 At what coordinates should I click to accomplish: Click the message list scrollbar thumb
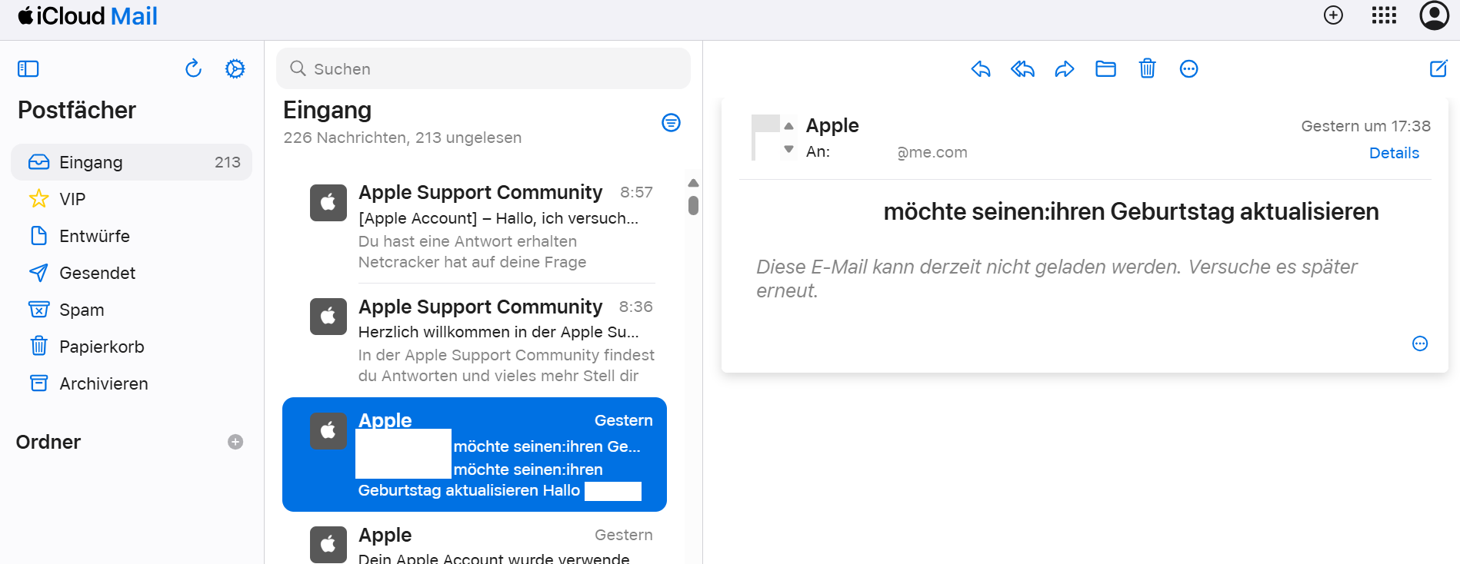point(693,205)
